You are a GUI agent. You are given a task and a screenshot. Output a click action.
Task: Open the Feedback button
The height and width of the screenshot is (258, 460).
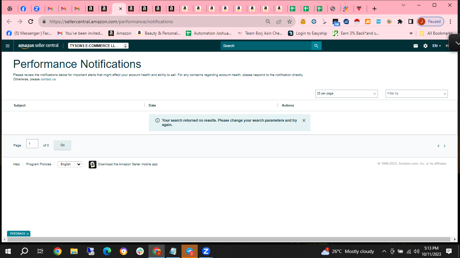coord(18,233)
